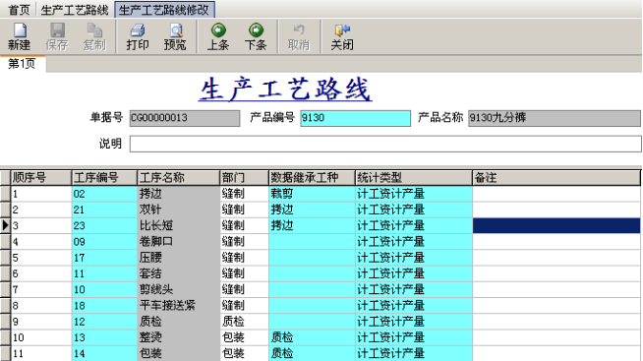Screen dimensions: 643x361
Task: Click the 工序编号 column header
Action: pyautogui.click(x=104, y=178)
